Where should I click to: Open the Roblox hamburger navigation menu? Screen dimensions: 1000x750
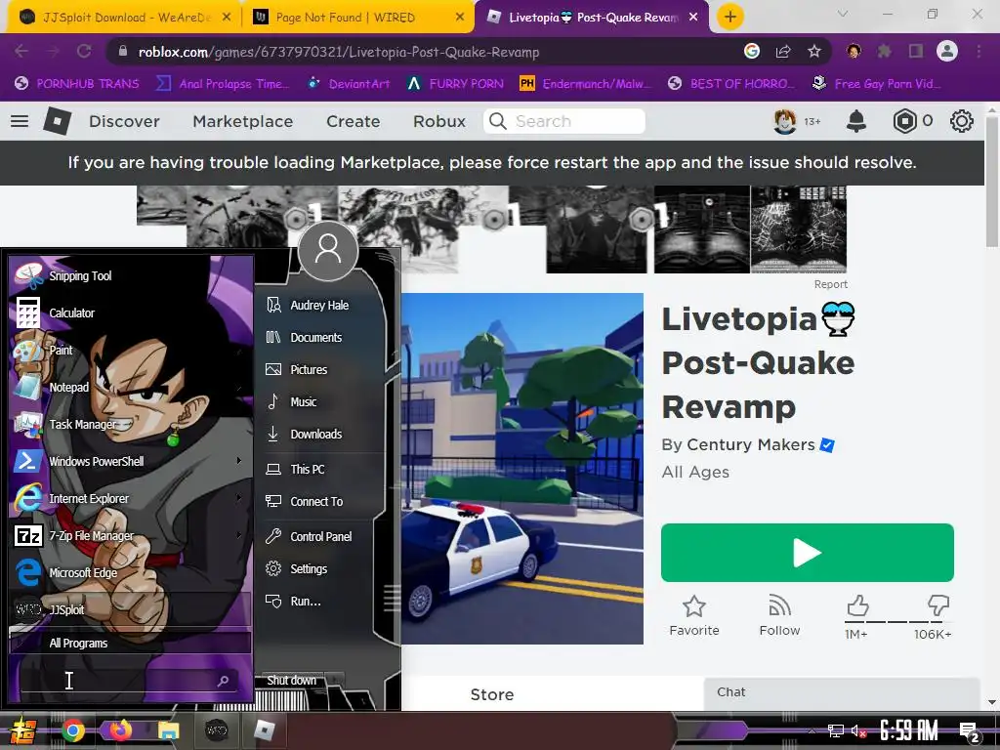click(20, 121)
